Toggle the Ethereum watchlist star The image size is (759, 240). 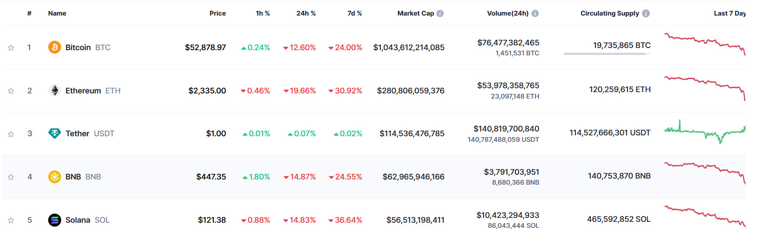11,91
